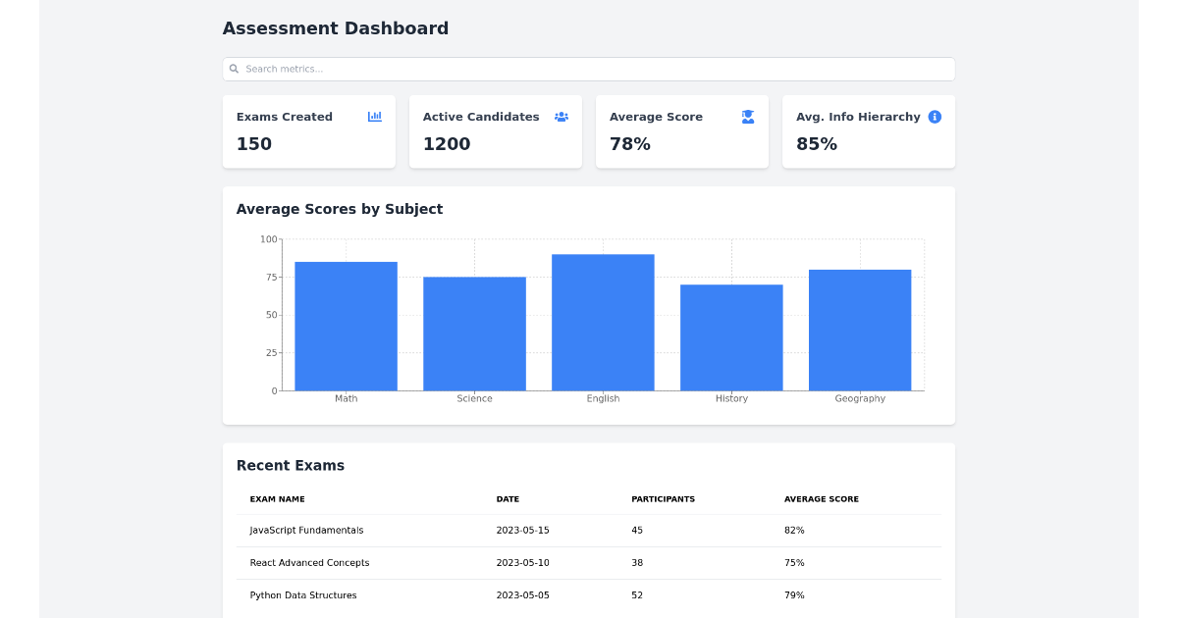This screenshot has height=618, width=1178.
Task: Click the Average Score value 78%
Action: tap(629, 143)
